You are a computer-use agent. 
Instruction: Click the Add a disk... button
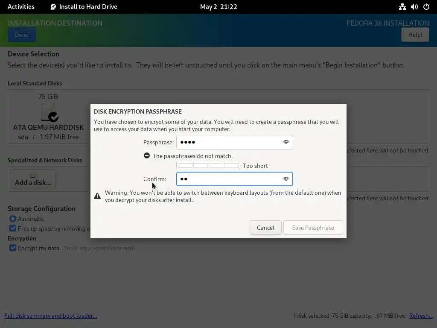pyautogui.click(x=33, y=179)
